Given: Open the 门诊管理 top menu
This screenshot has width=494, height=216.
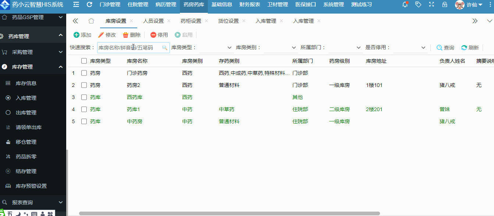Looking at the screenshot, I should [110, 5].
